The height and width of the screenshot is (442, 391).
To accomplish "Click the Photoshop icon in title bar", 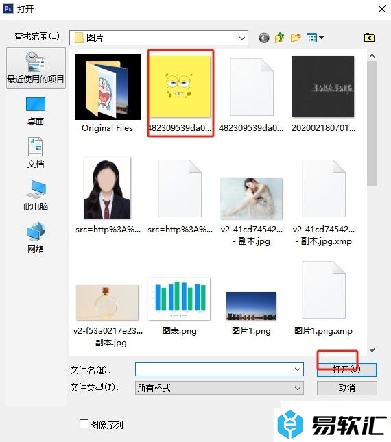I will 8,9.
